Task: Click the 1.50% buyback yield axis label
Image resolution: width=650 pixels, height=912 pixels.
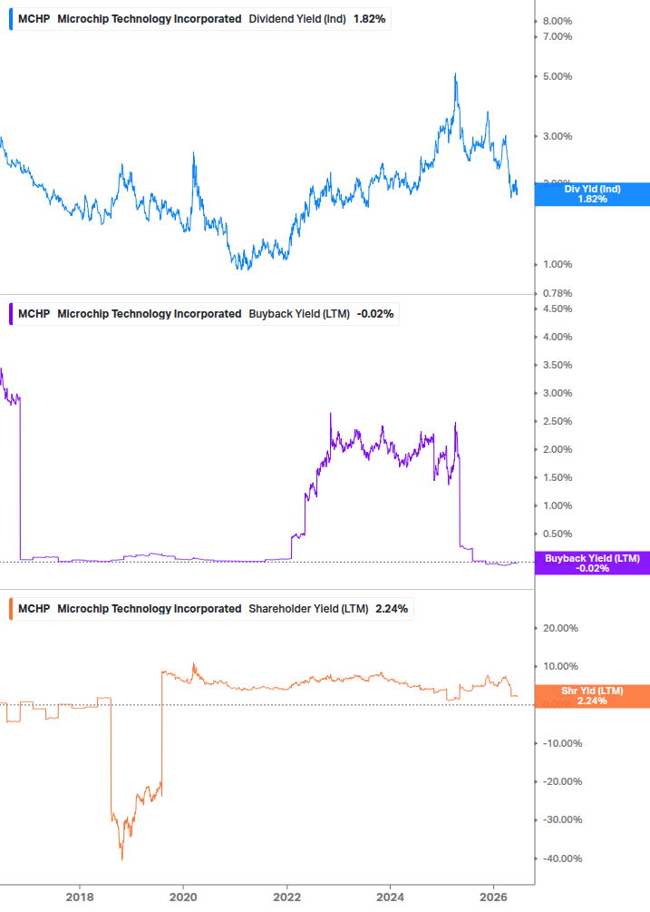Action: [558, 477]
